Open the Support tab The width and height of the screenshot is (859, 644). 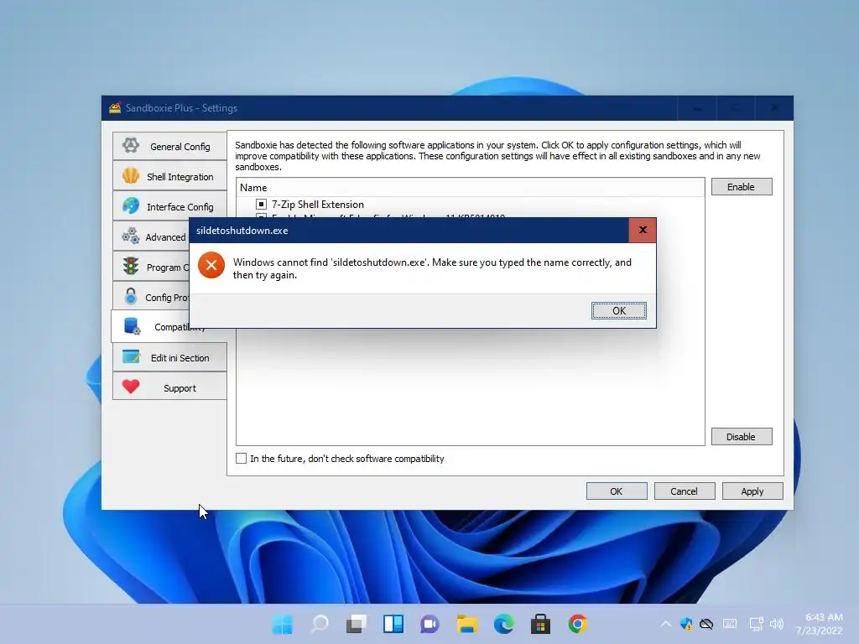coord(169,387)
